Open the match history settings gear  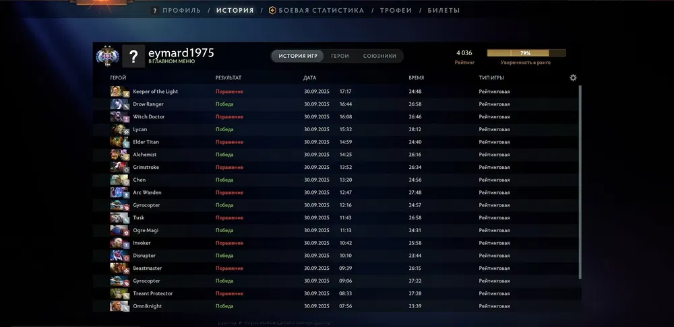573,77
